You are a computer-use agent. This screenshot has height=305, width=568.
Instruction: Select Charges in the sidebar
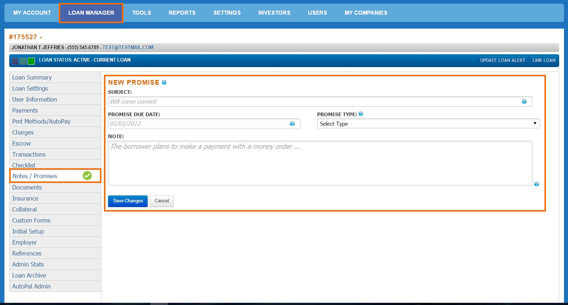55,132
